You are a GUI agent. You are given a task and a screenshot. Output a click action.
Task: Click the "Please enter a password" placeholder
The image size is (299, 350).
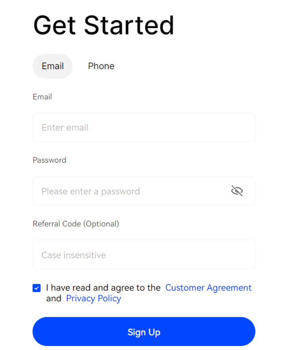tap(91, 191)
